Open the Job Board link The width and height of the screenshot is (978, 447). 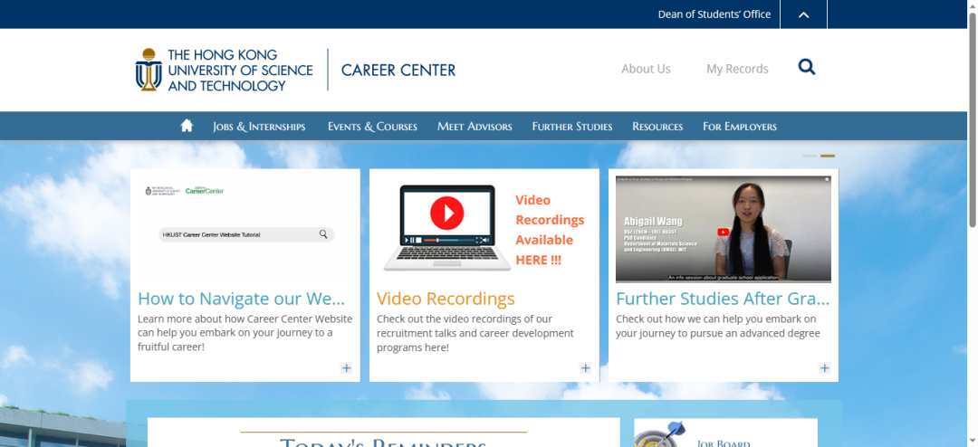(724, 442)
